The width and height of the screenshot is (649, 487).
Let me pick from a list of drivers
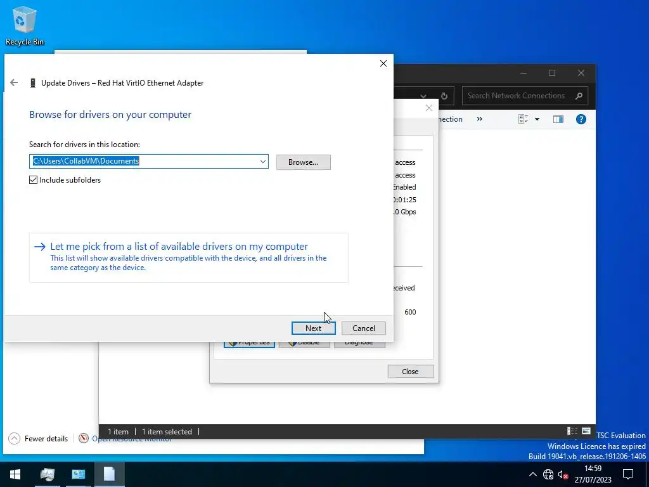tap(188, 257)
